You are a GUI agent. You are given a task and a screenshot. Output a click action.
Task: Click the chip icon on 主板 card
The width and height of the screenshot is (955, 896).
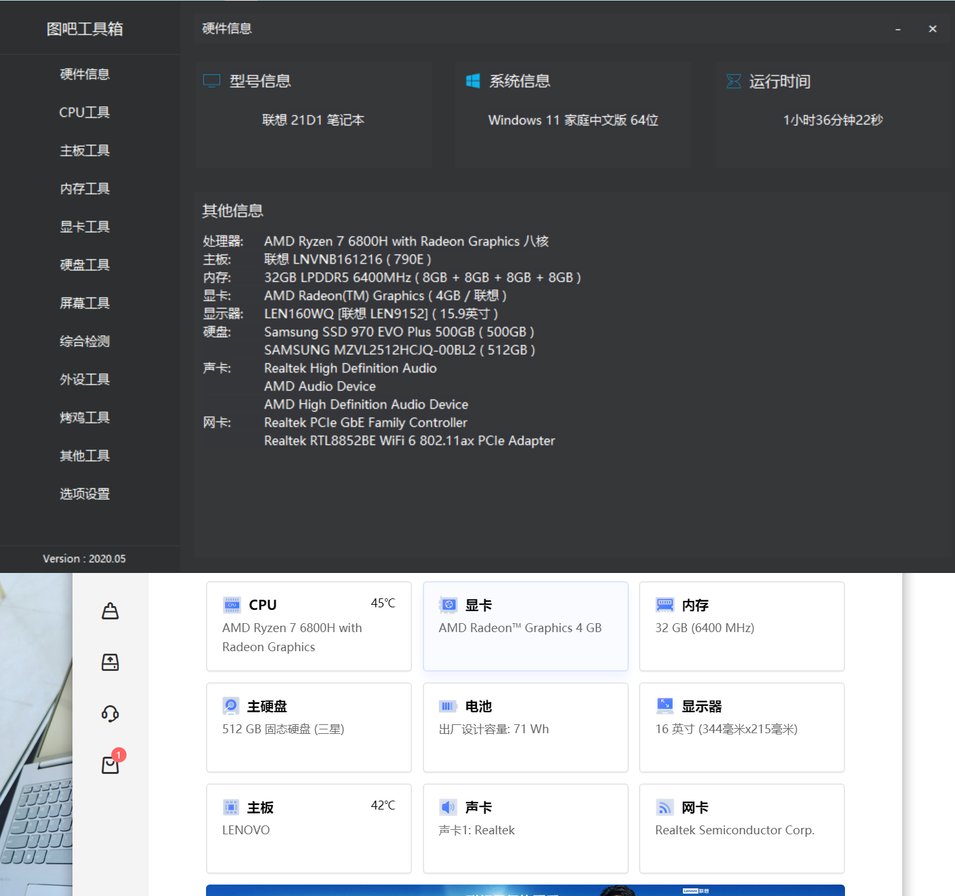[231, 807]
